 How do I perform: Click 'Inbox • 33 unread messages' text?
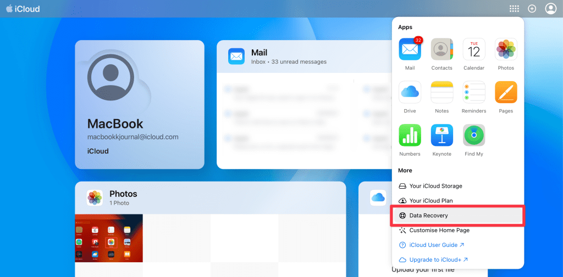click(x=289, y=61)
